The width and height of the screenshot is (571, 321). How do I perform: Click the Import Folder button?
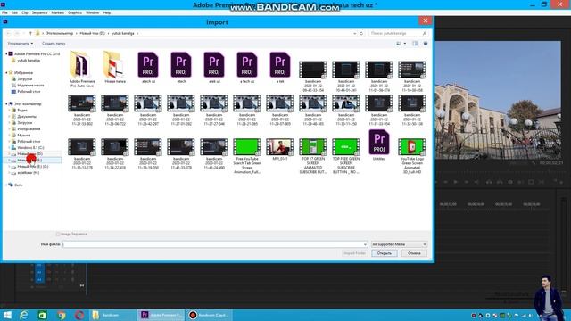pyautogui.click(x=355, y=253)
